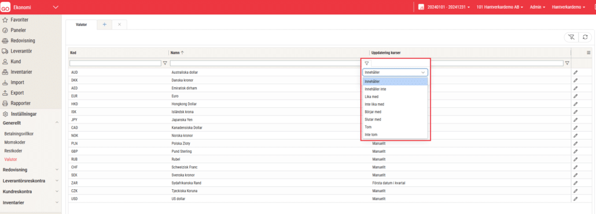This screenshot has height=214, width=596.
Task: Edit the JPY currency row
Action: 575,119
